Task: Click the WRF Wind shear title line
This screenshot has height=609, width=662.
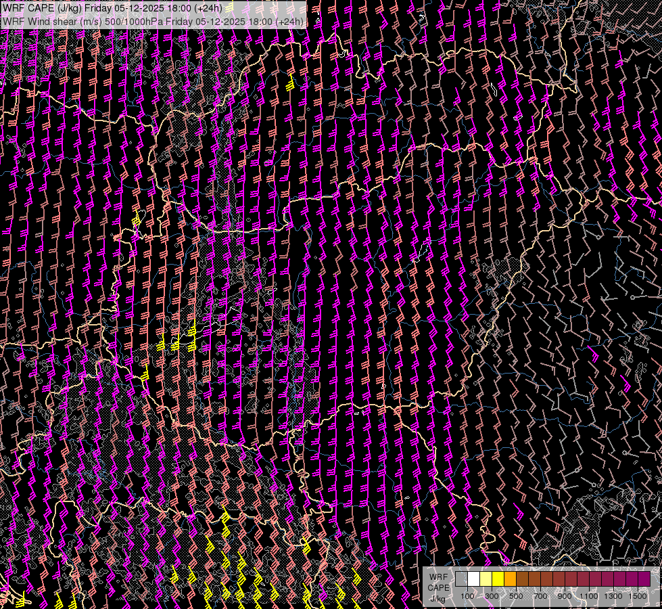Action: click(x=153, y=22)
